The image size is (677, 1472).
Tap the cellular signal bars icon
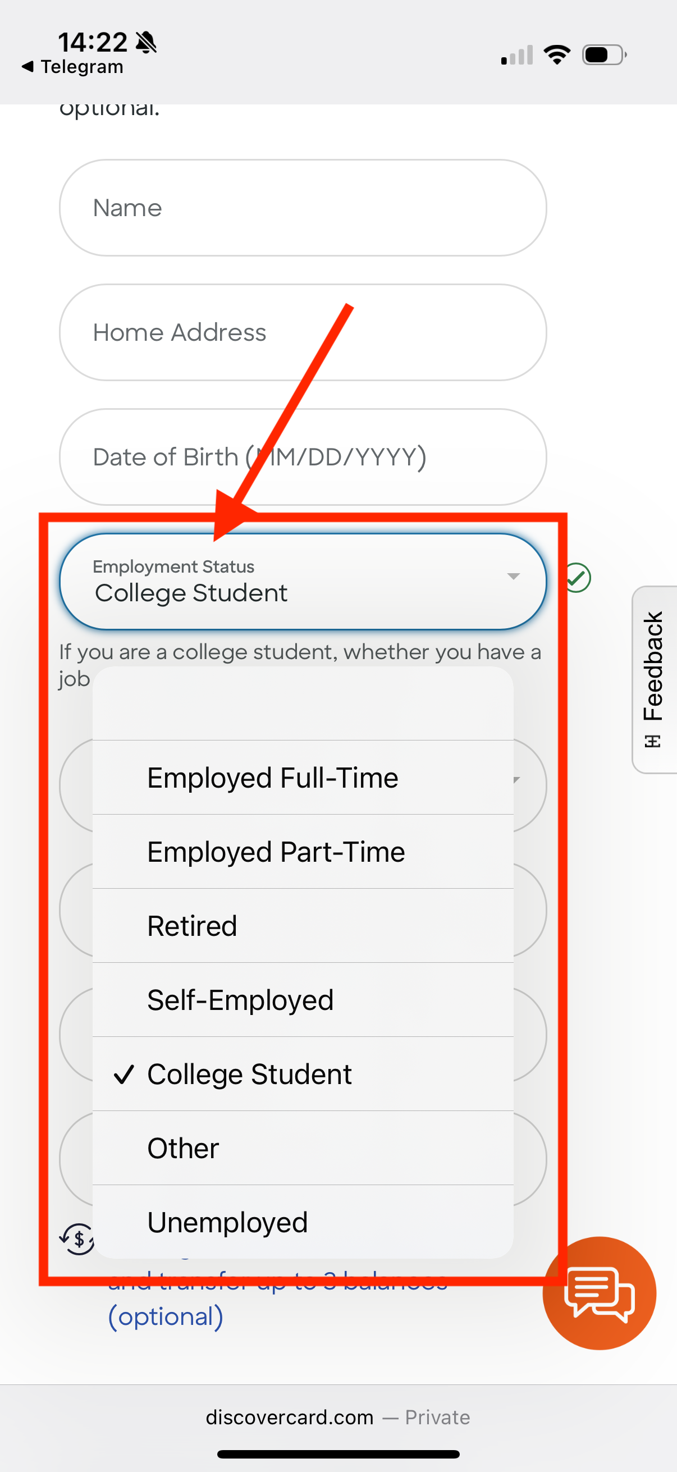coord(516,56)
